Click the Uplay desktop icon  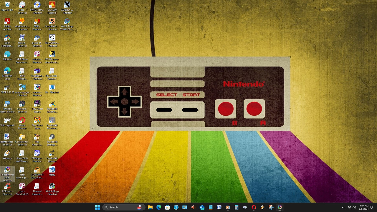pos(52,171)
